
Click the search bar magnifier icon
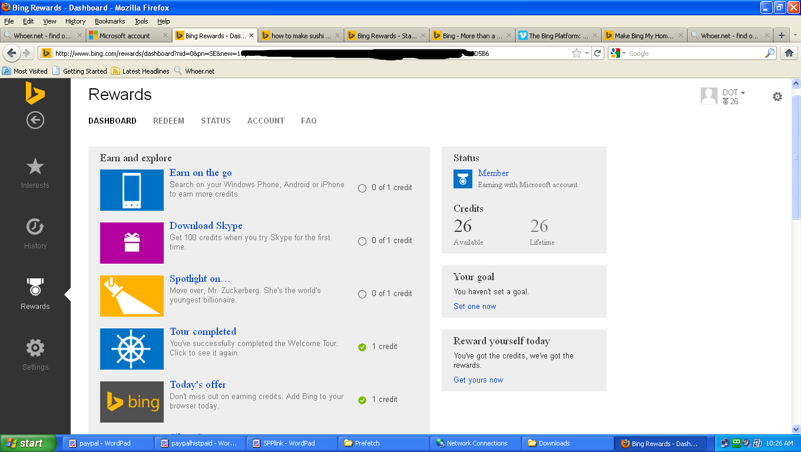770,53
